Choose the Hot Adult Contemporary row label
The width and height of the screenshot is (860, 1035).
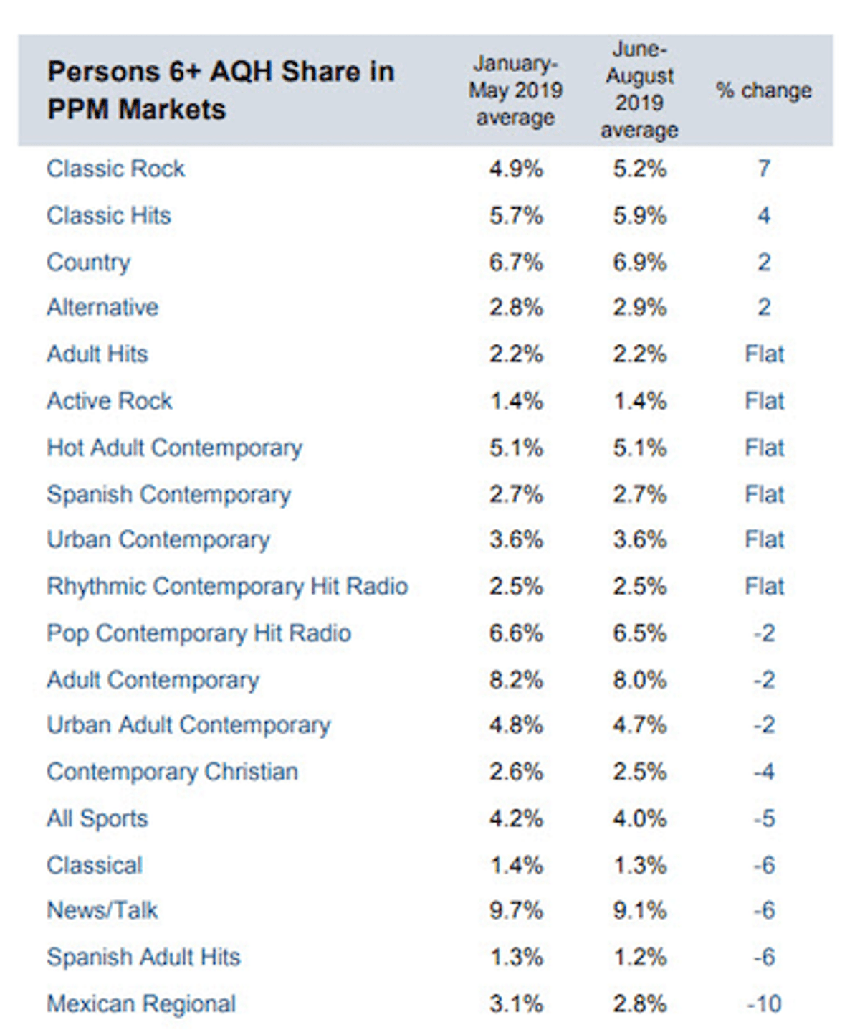click(174, 448)
